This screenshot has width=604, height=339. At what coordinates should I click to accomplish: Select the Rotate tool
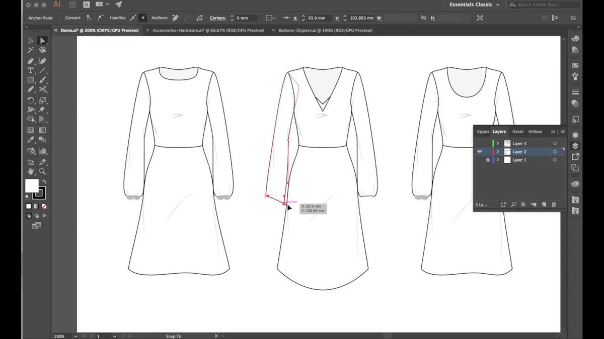[x=31, y=100]
